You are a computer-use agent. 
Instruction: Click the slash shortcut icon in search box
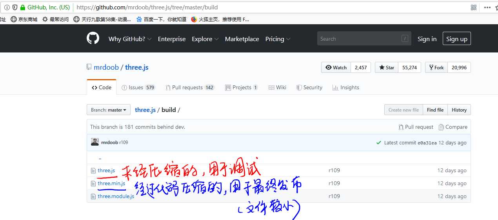405,38
